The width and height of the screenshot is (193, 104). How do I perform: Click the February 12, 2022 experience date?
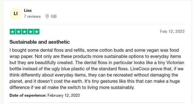click(x=64, y=95)
